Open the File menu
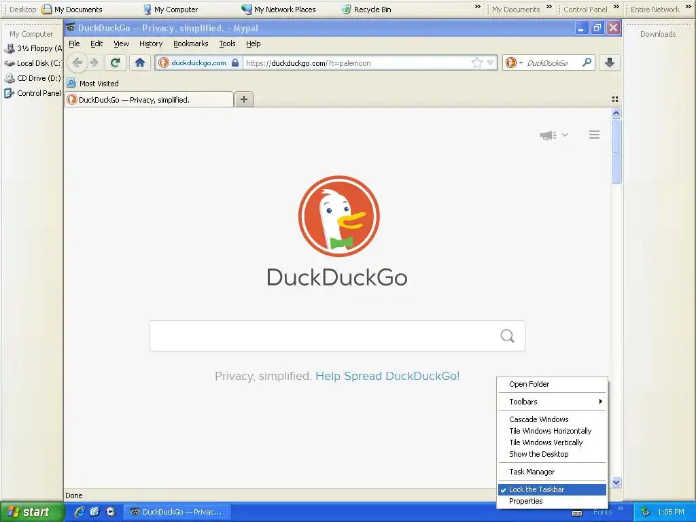Screen dimensions: 696x522 pos(74,43)
